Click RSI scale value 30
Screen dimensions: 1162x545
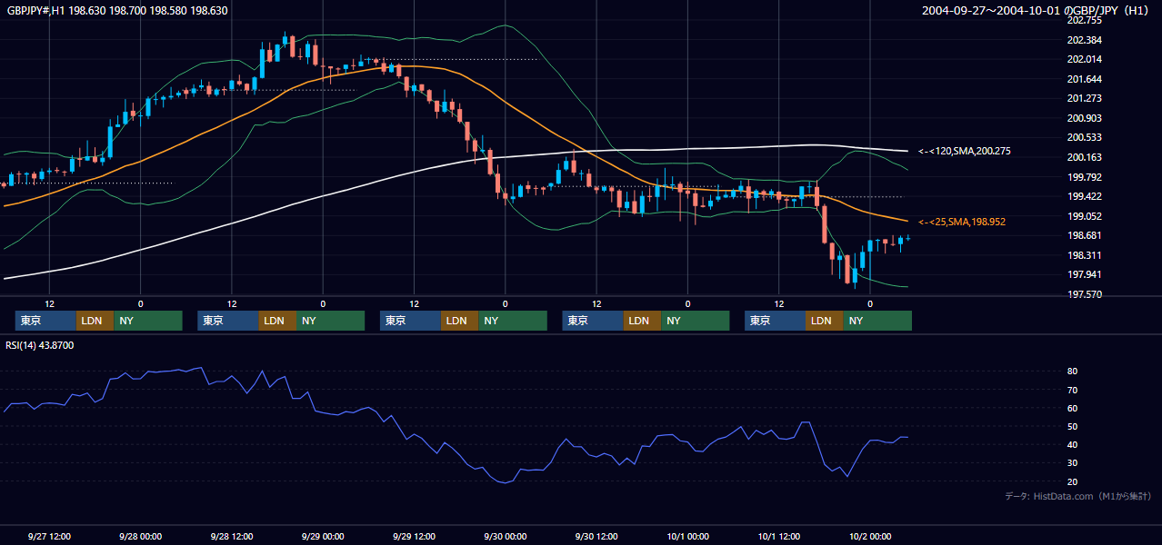[1073, 463]
